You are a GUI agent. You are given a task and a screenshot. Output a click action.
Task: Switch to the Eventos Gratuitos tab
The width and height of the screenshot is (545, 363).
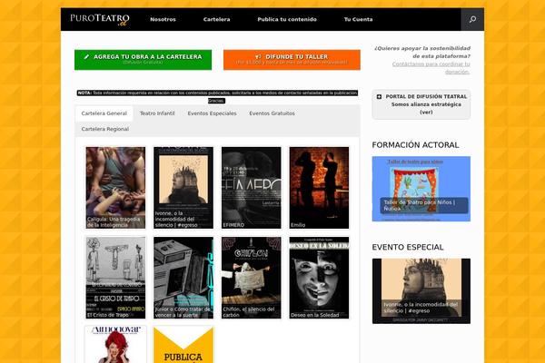point(272,113)
